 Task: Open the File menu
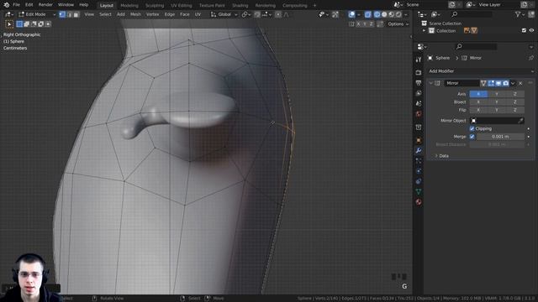click(17, 5)
